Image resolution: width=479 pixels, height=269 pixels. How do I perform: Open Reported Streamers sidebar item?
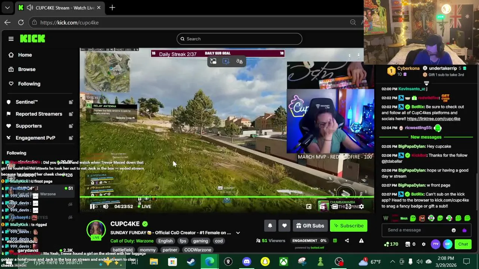click(x=40, y=114)
